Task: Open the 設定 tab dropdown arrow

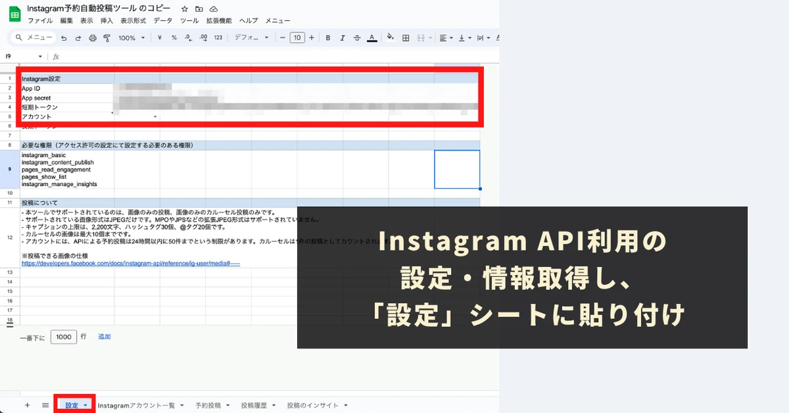Action: [85, 406]
